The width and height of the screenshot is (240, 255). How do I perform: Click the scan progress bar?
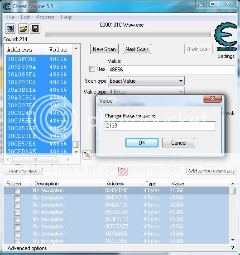[x=128, y=33]
